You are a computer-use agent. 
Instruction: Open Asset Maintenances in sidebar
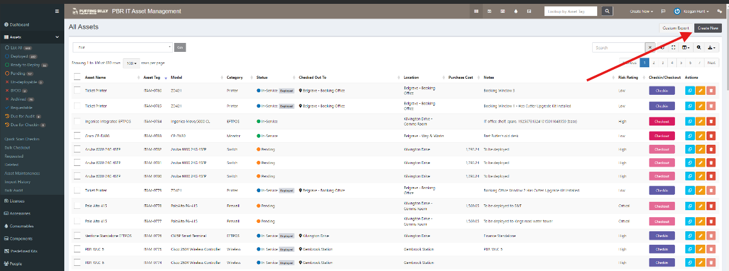22,173
